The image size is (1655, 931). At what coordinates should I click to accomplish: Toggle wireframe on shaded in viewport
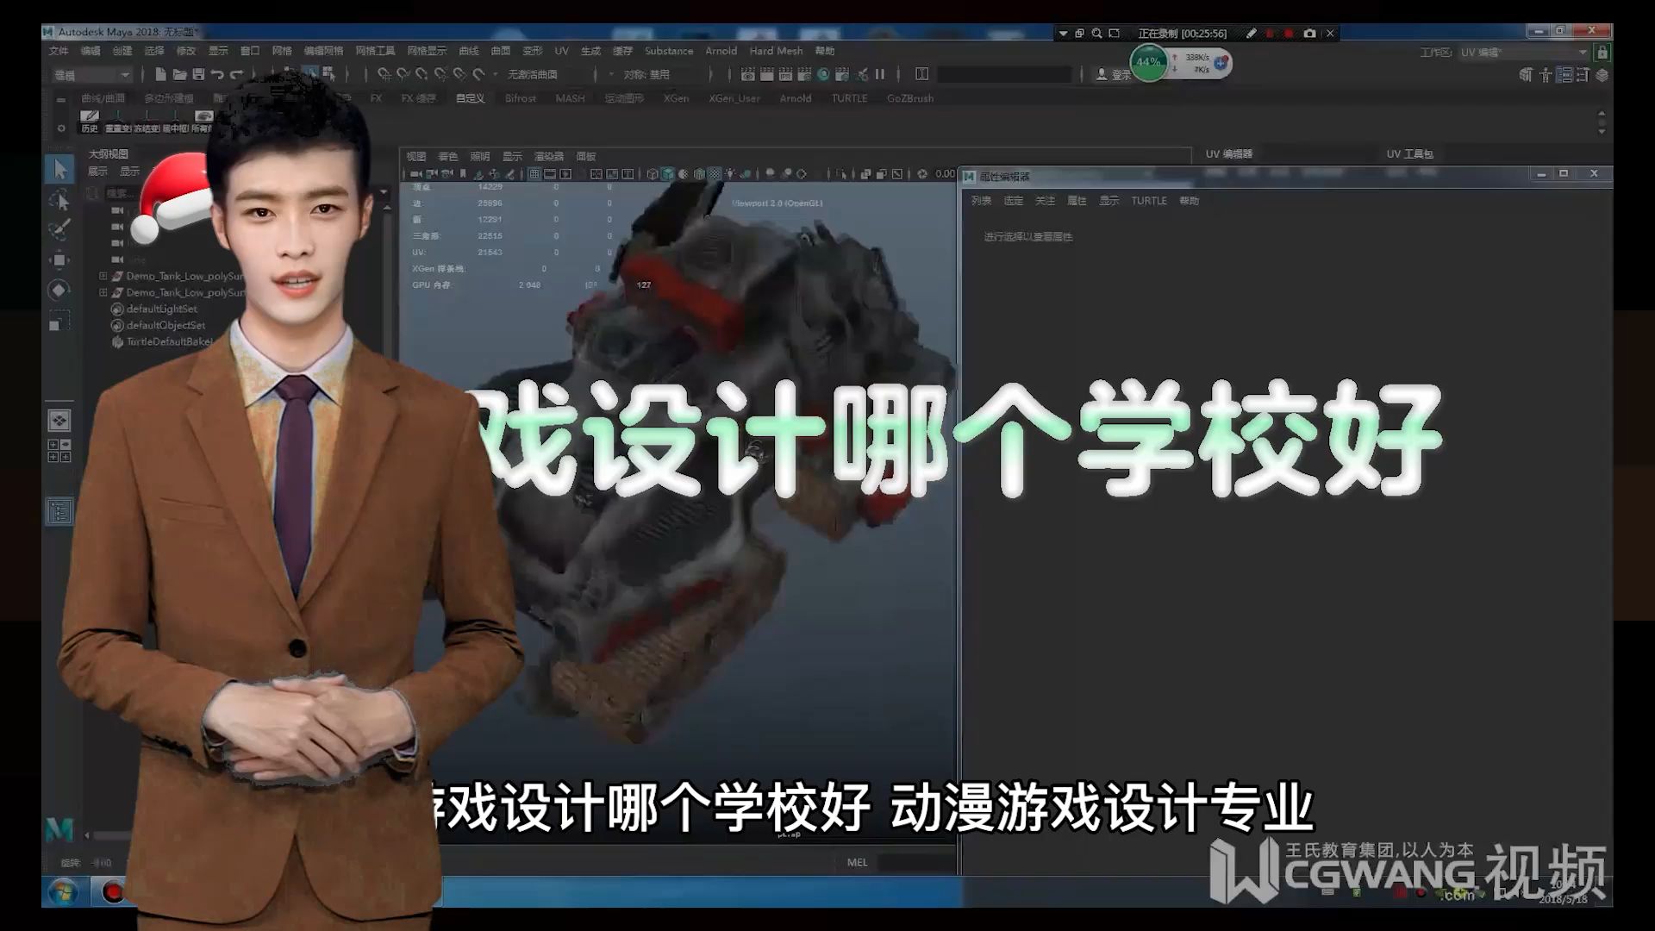click(x=699, y=174)
